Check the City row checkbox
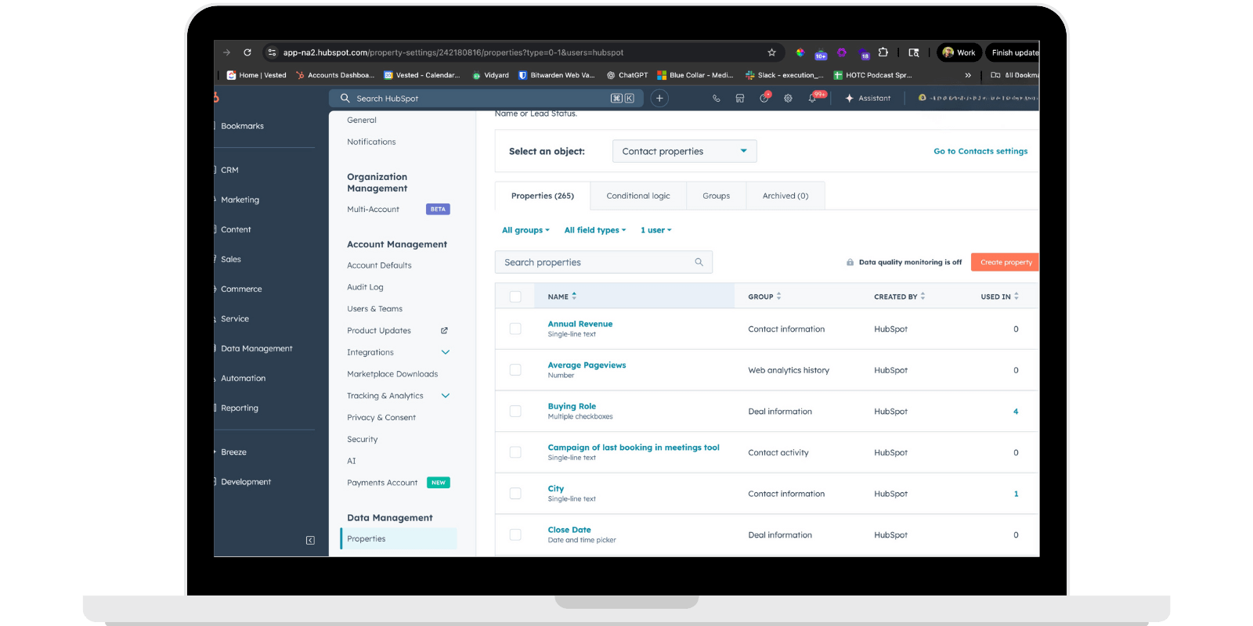 pos(515,493)
